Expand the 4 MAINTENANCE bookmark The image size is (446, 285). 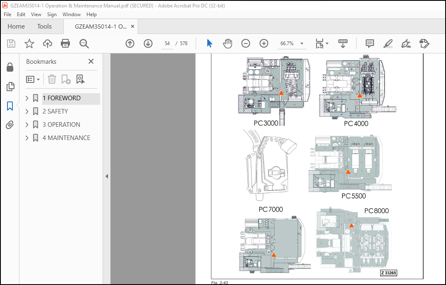(x=27, y=138)
